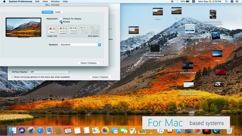Toggle Show mirroring options checkbox
The width and height of the screenshot is (242, 136).
pos(12,77)
